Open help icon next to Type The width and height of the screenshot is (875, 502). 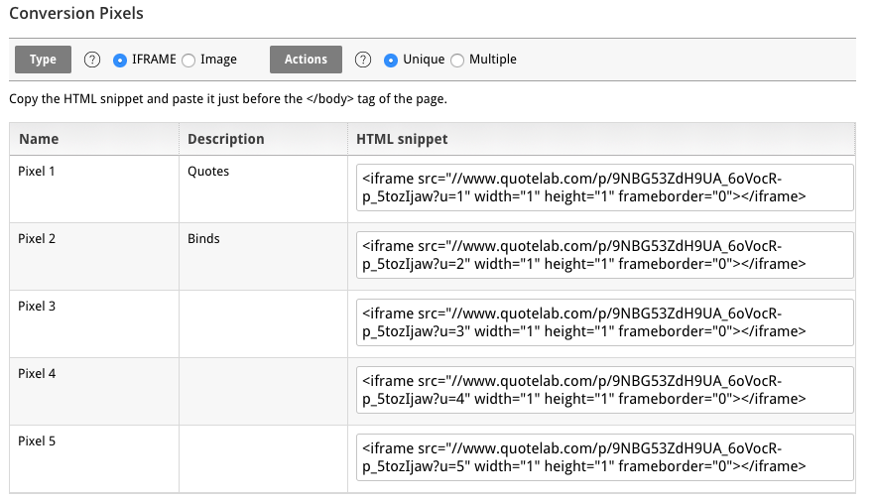(x=92, y=60)
